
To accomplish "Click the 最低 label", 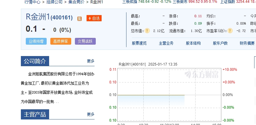I will click(135, 23).
